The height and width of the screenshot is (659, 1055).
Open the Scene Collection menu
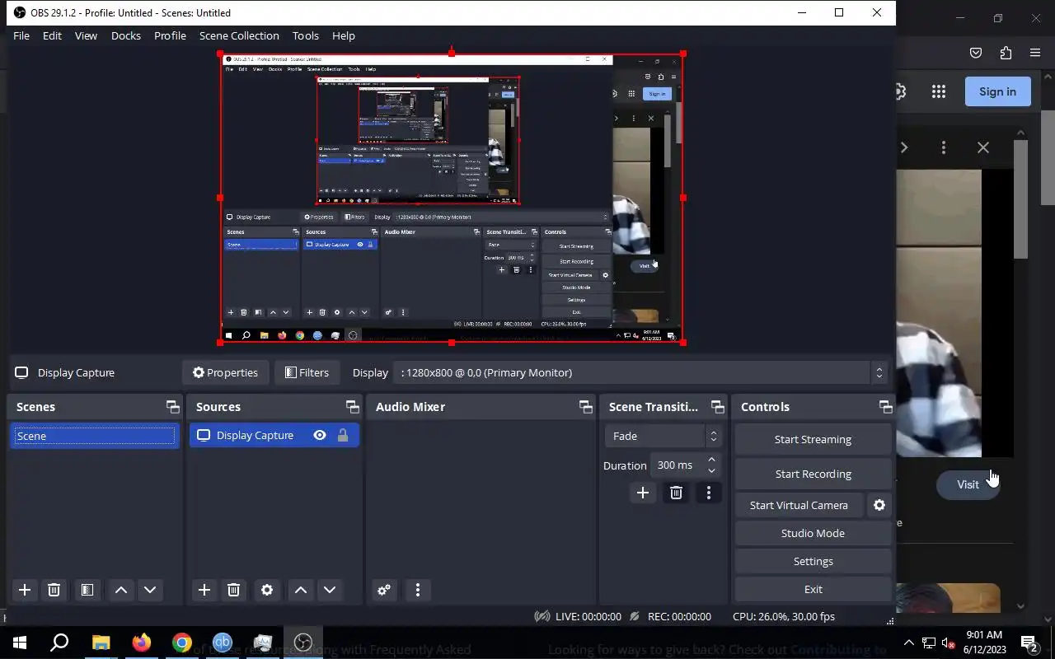pyautogui.click(x=239, y=35)
